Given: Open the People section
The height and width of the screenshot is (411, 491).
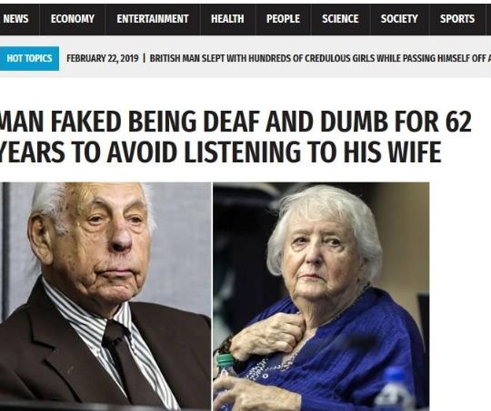Looking at the screenshot, I should (x=283, y=19).
